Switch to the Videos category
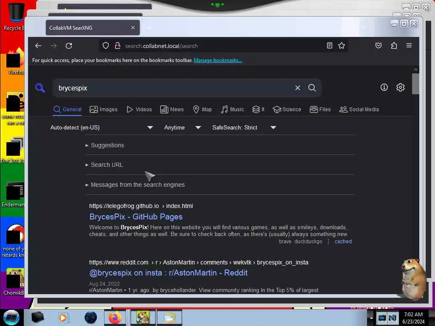The image size is (435, 326). 139,110
